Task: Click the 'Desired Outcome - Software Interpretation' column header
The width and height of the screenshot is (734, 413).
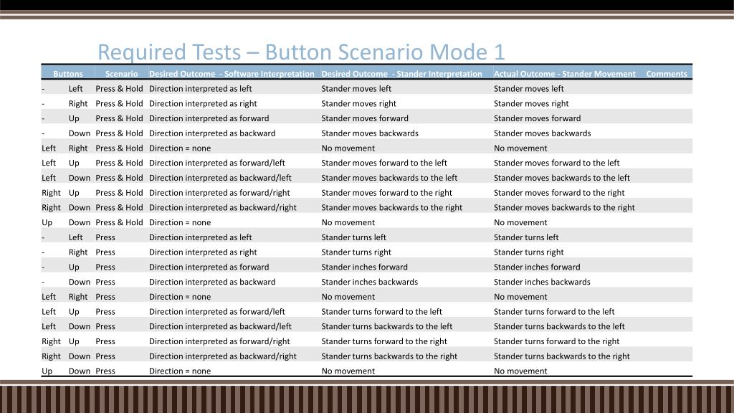Action: tap(232, 74)
